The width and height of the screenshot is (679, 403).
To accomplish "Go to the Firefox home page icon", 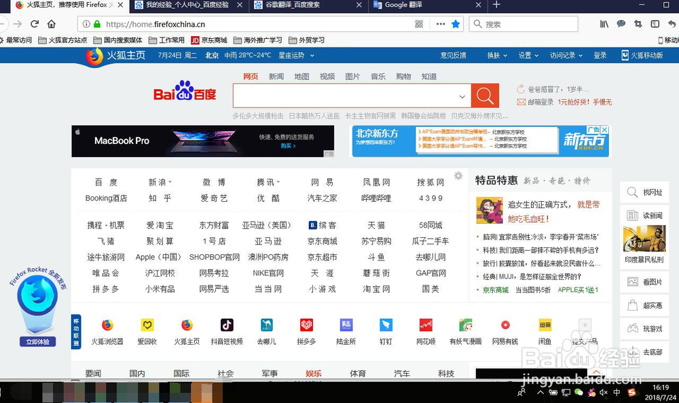I will click(x=52, y=24).
